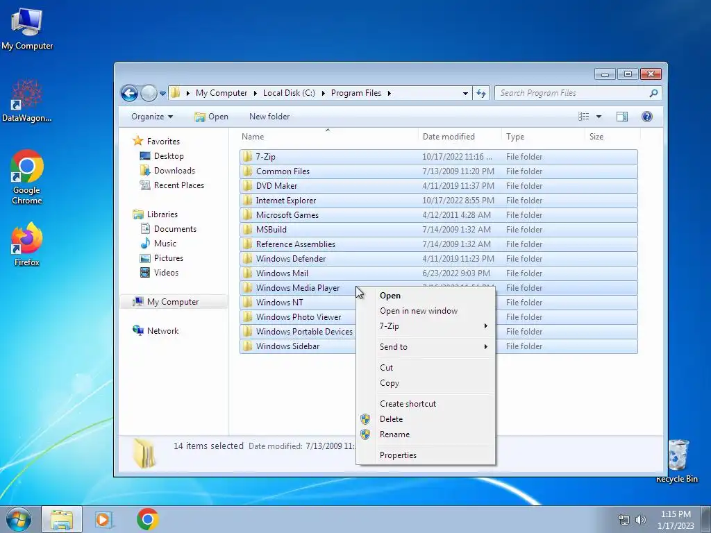Choose Open in the context menu

coord(426,296)
